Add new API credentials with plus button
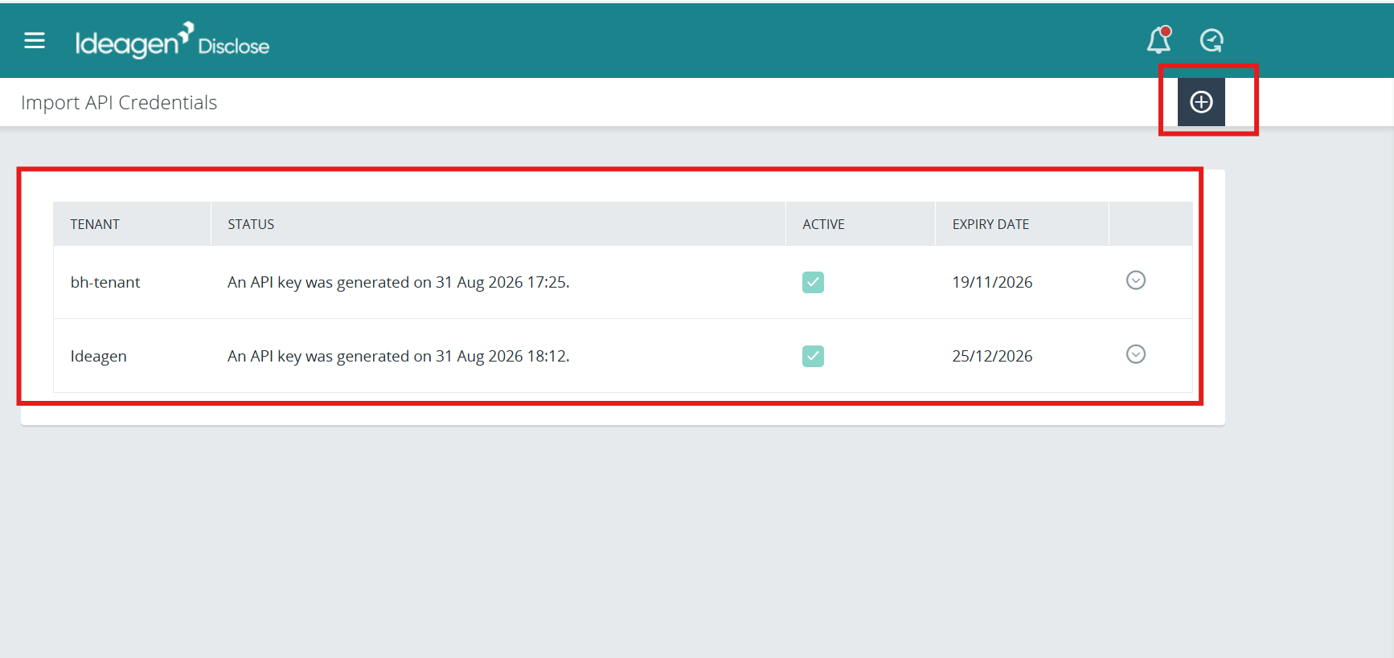 pyautogui.click(x=1201, y=102)
